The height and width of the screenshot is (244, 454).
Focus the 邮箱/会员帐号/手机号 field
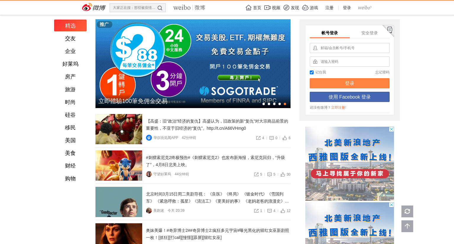click(350, 48)
